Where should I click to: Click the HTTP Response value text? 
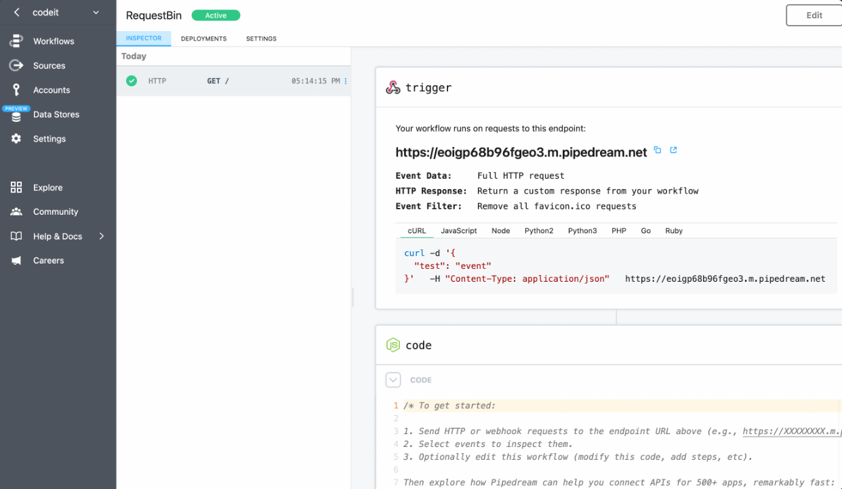click(588, 191)
